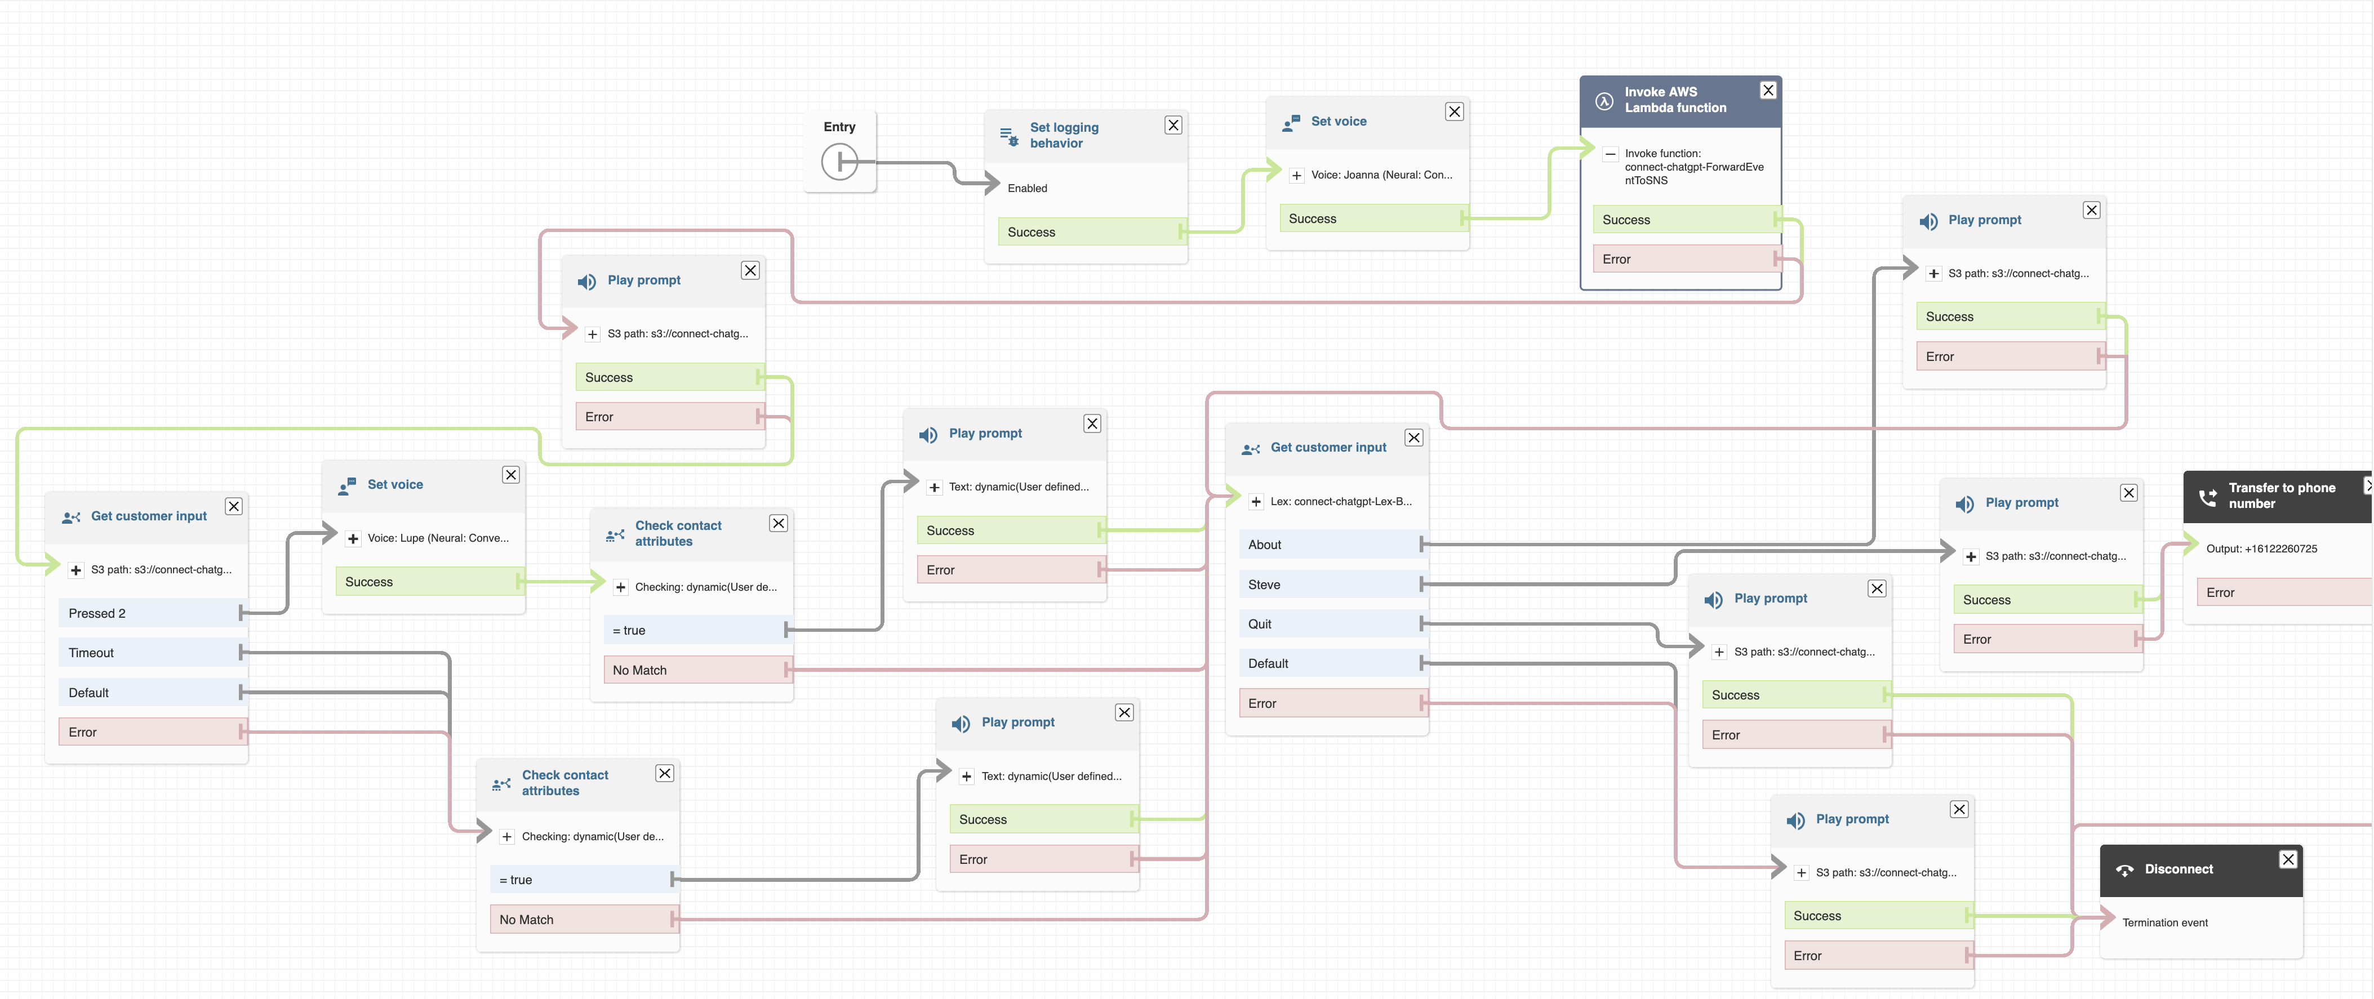
Task: Click the Disconnect block phone icon
Action: pos(2124,870)
